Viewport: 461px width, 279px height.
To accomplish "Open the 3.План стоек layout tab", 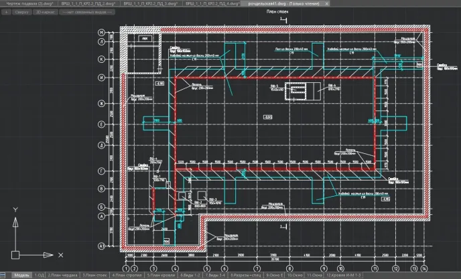I will (x=95, y=275).
